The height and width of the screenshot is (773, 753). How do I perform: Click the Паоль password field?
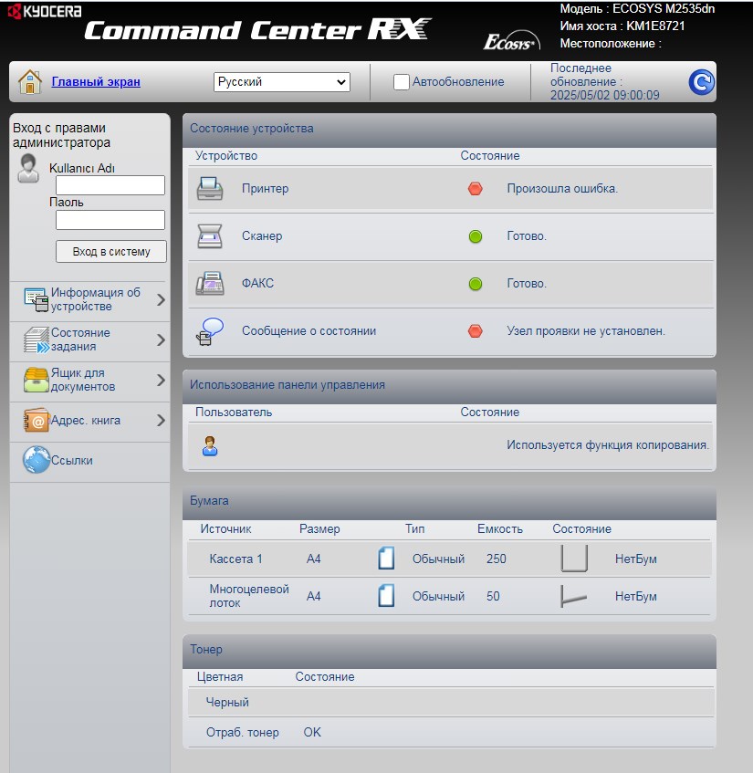[x=110, y=220]
